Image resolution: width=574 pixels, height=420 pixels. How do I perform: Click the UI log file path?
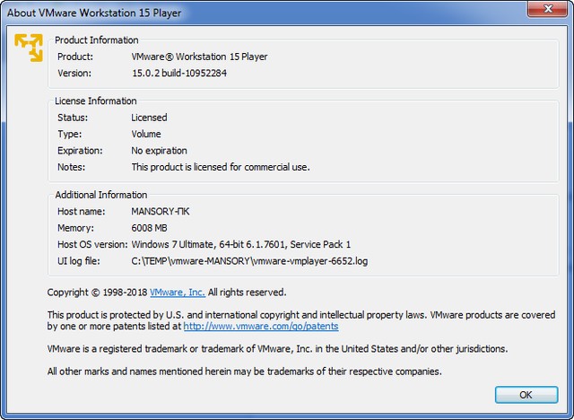point(249,261)
